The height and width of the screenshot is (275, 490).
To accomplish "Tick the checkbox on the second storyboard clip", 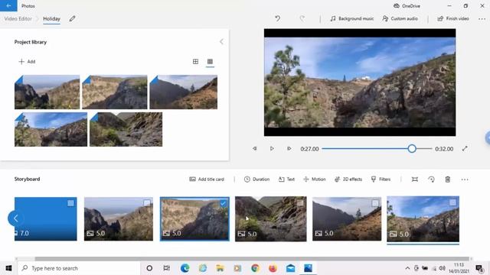I will click(147, 203).
